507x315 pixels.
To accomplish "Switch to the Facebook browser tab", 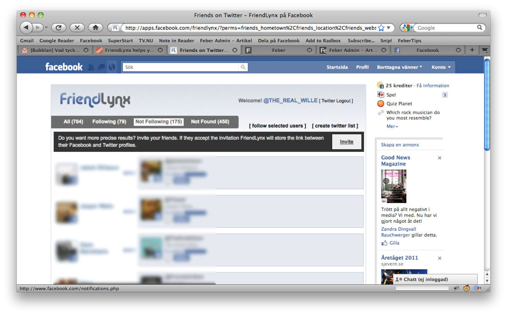I will click(427, 50).
